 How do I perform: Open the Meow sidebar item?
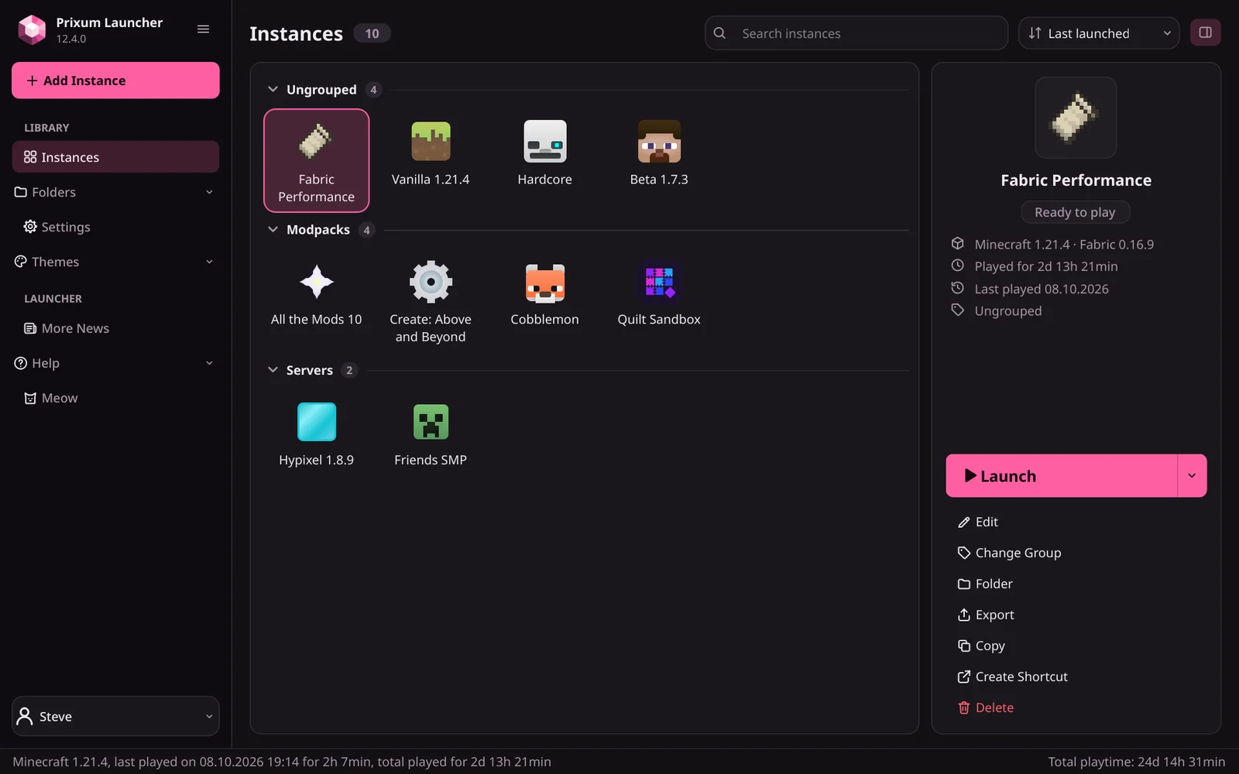[x=115, y=398]
